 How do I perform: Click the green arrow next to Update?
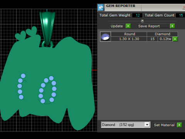point(128,26)
